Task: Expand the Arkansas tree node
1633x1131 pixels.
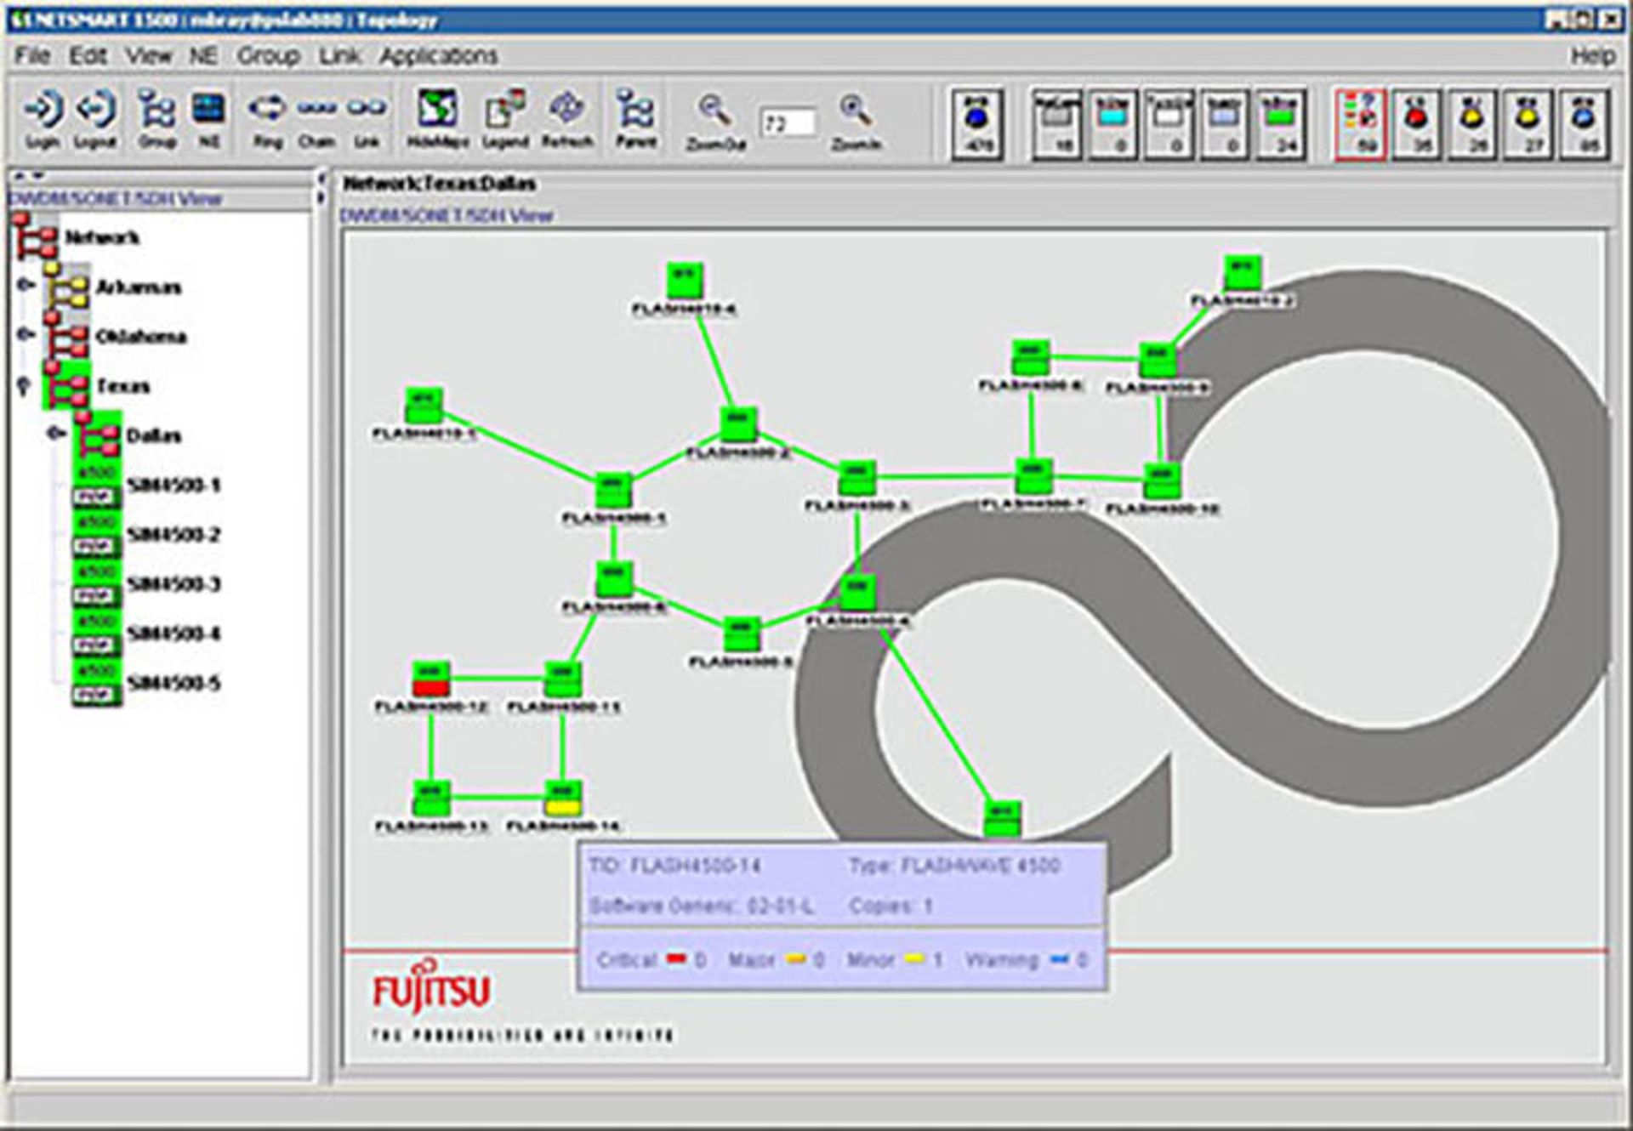Action: (x=26, y=285)
